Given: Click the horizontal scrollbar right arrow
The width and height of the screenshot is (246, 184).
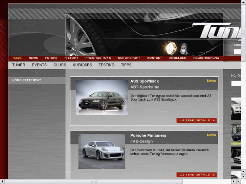Looking at the screenshot, I should point(239,182).
